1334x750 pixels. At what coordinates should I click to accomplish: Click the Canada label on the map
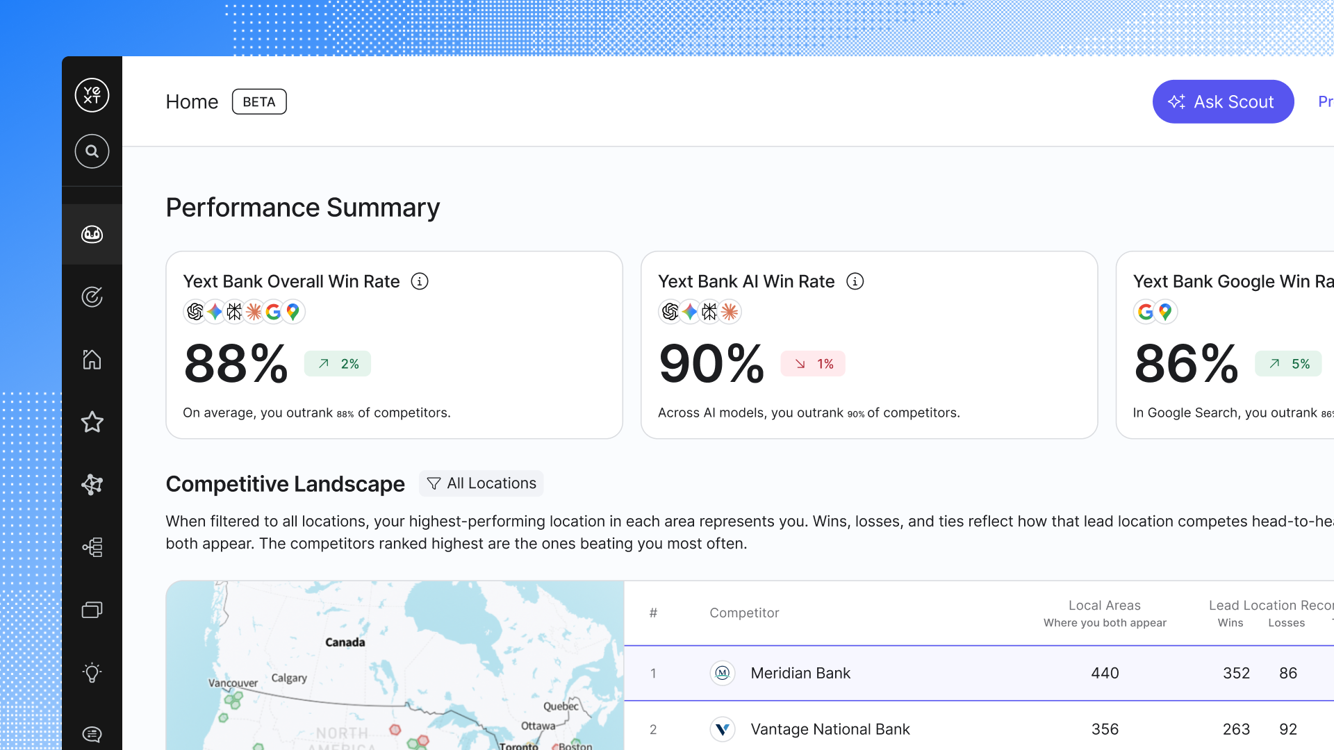tap(345, 642)
